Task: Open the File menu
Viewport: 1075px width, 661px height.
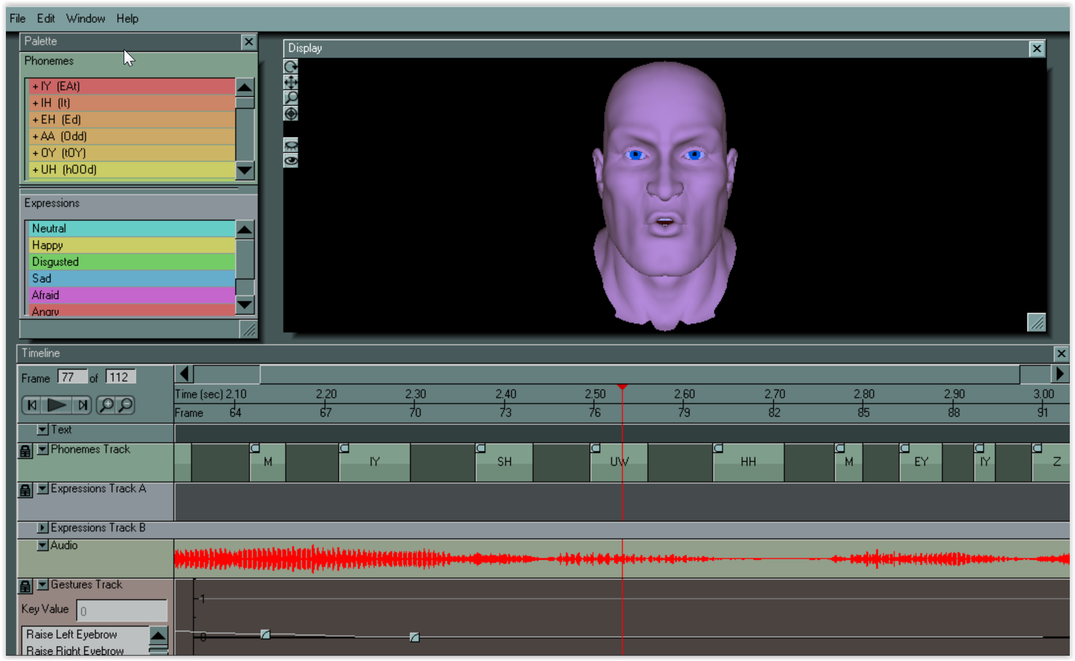Action: [18, 18]
